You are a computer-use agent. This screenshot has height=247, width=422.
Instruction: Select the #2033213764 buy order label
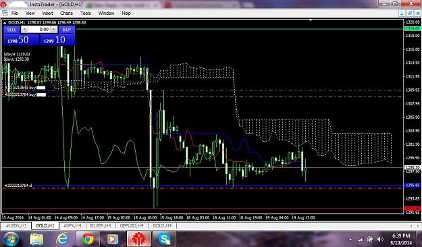(20, 94)
